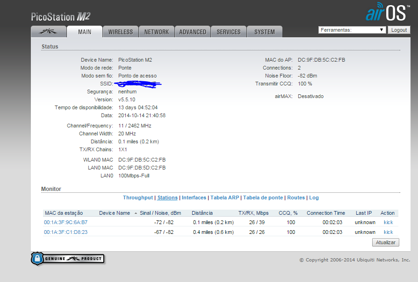The image size is (418, 282).
Task: Open station 00:1A:3F:C1:D8:23 details
Action: 65,232
